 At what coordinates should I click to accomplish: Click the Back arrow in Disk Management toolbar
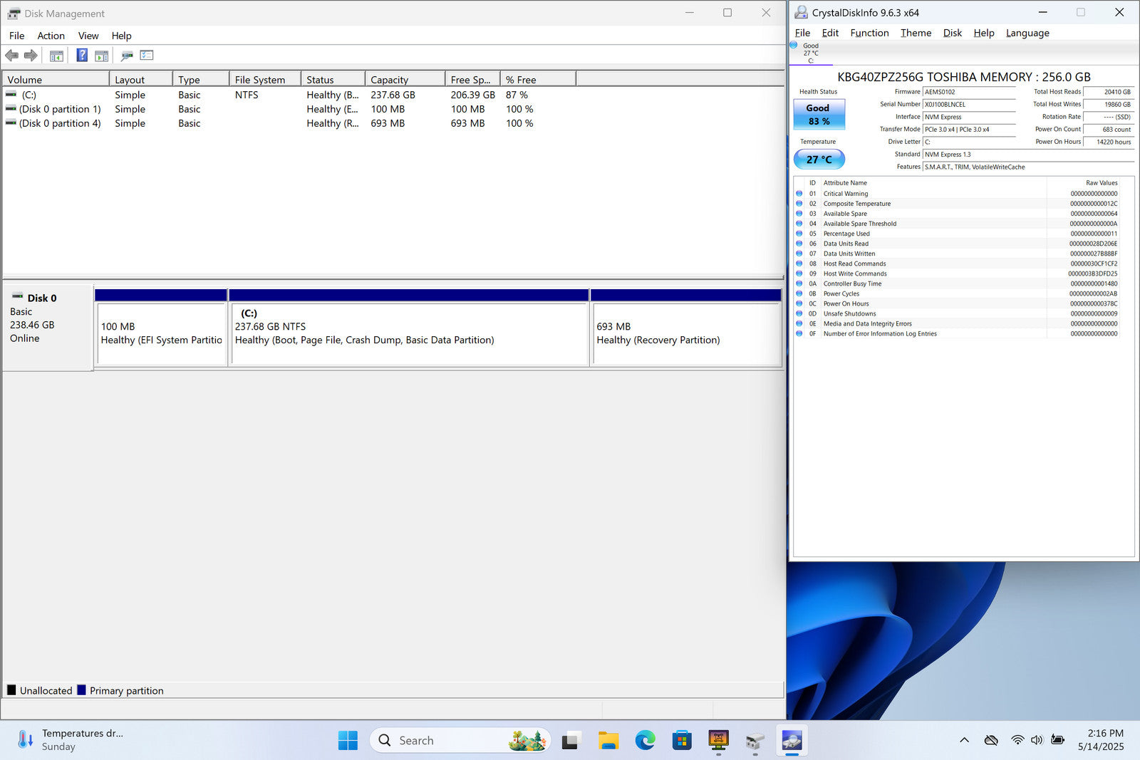[x=12, y=56]
